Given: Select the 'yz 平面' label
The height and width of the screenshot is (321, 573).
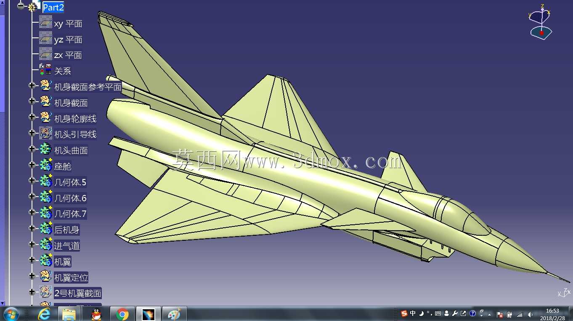Looking at the screenshot, I should click(68, 39).
